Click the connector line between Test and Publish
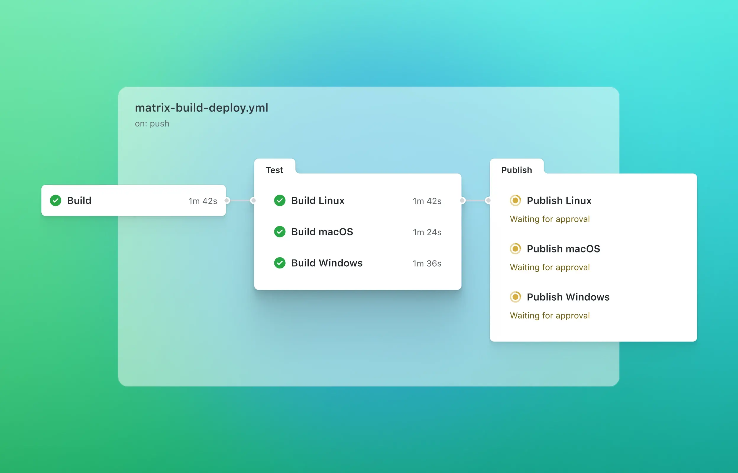The image size is (738, 473). point(475,200)
